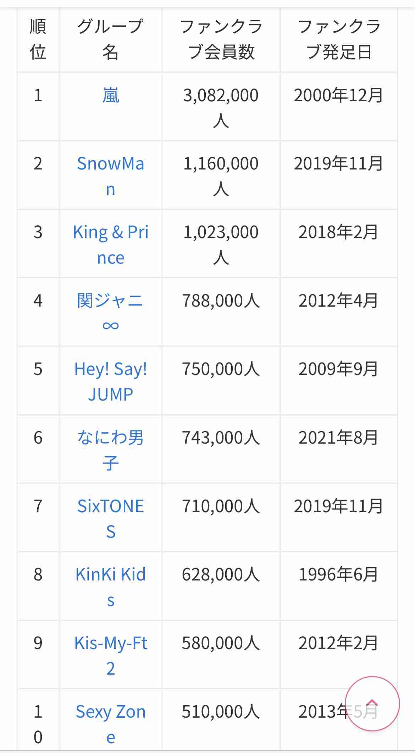Open the なにわ男子 link
415x756 pixels.
point(111,450)
